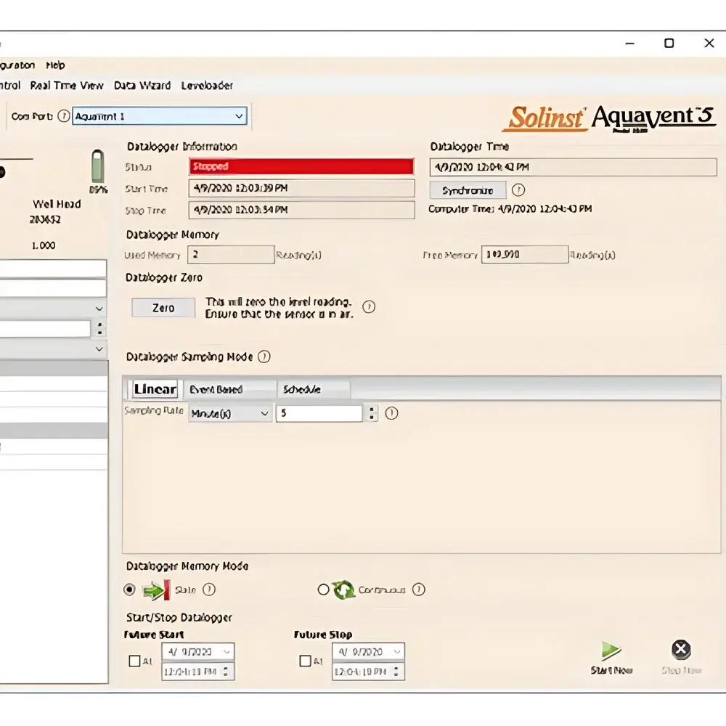The height and width of the screenshot is (726, 726).
Task: Open the Sampling Rate unit dropdown
Action: pos(264,414)
